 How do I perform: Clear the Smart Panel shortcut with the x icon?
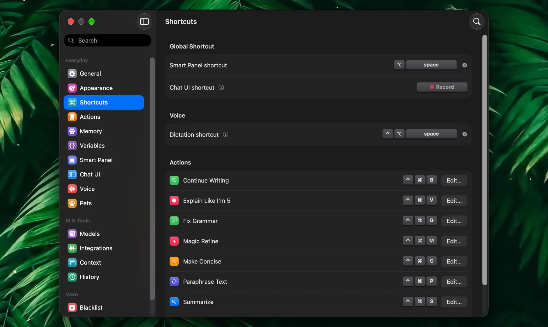click(465, 65)
